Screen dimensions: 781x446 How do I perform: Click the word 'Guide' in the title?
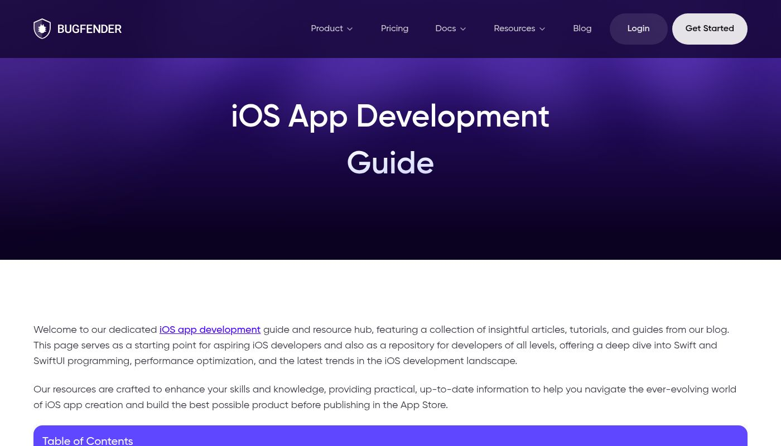coord(390,164)
